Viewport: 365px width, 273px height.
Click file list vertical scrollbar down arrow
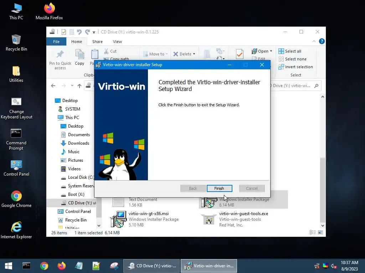tap(323, 226)
